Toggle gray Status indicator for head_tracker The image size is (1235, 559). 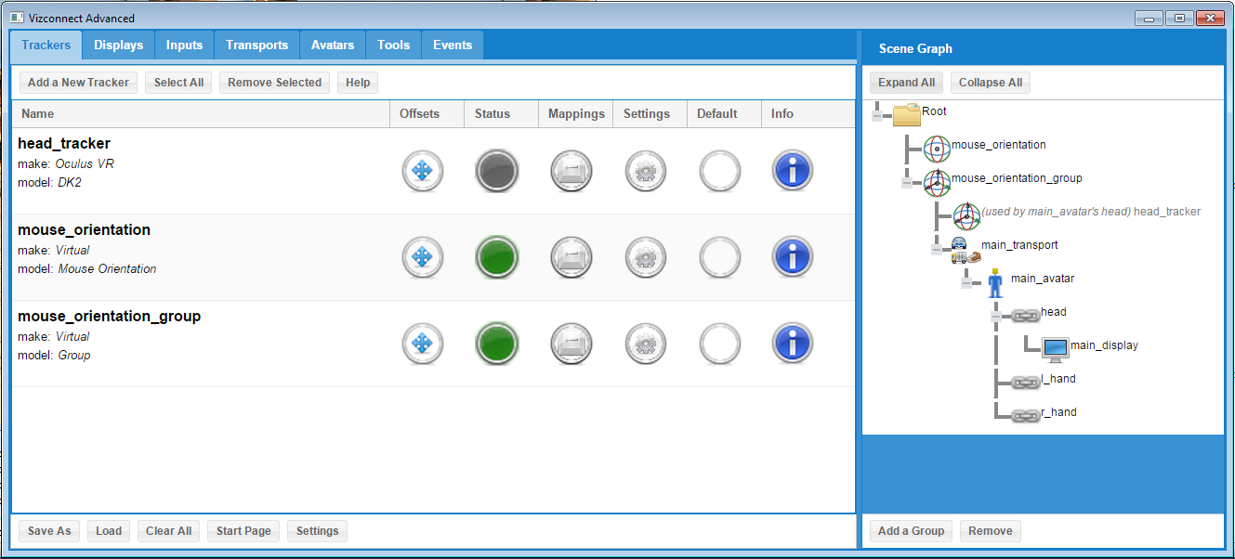coord(496,171)
